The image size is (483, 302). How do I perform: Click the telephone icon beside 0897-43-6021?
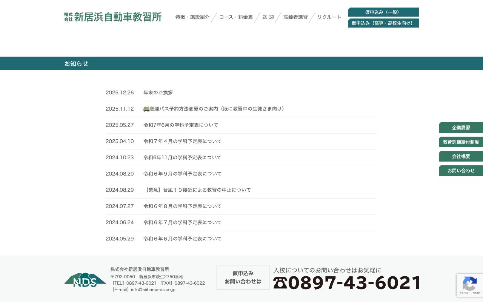point(279,282)
